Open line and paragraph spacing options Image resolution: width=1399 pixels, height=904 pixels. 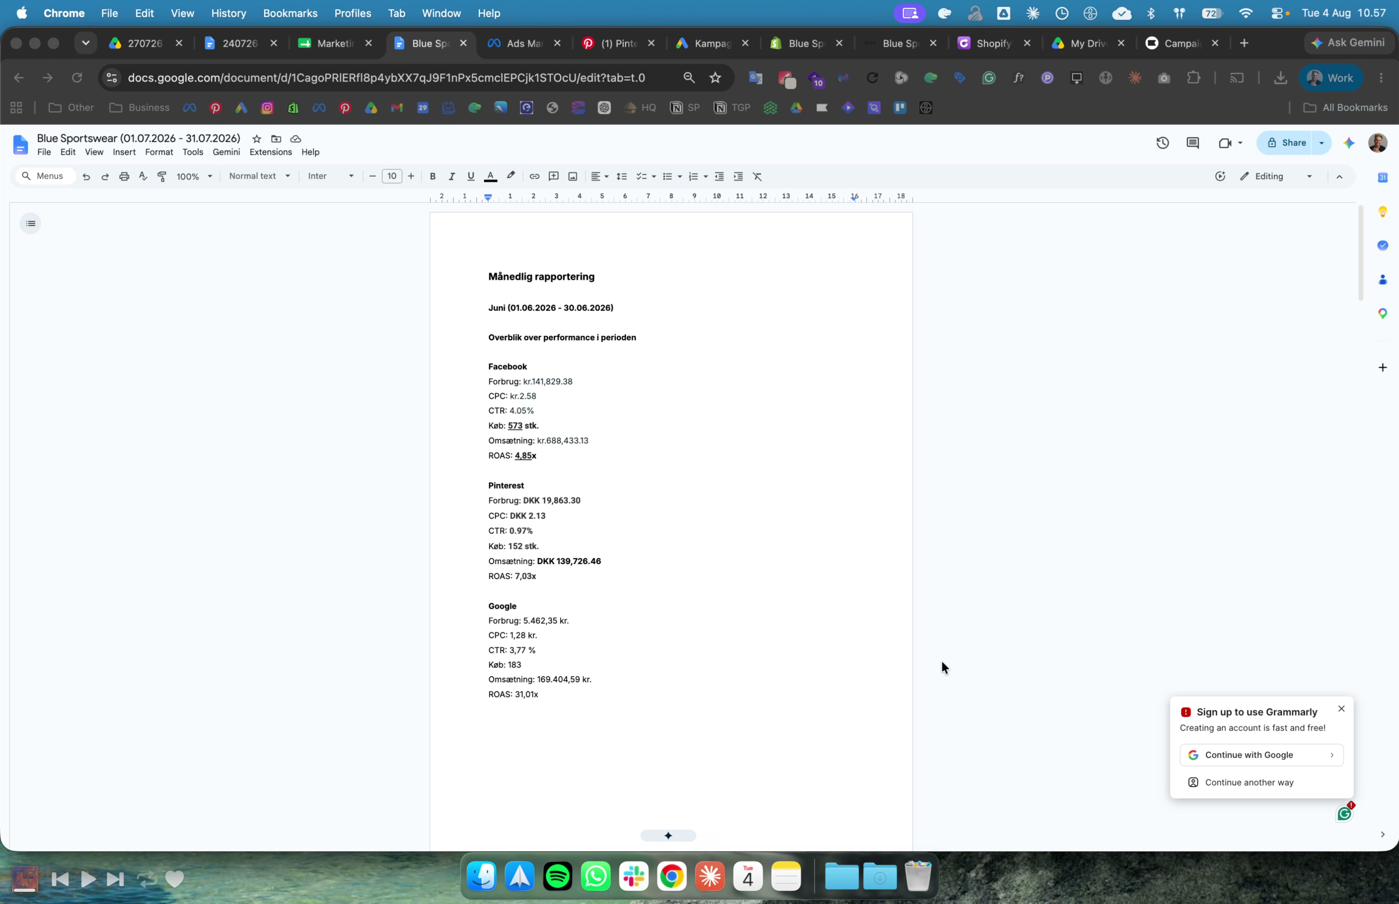[x=622, y=176]
